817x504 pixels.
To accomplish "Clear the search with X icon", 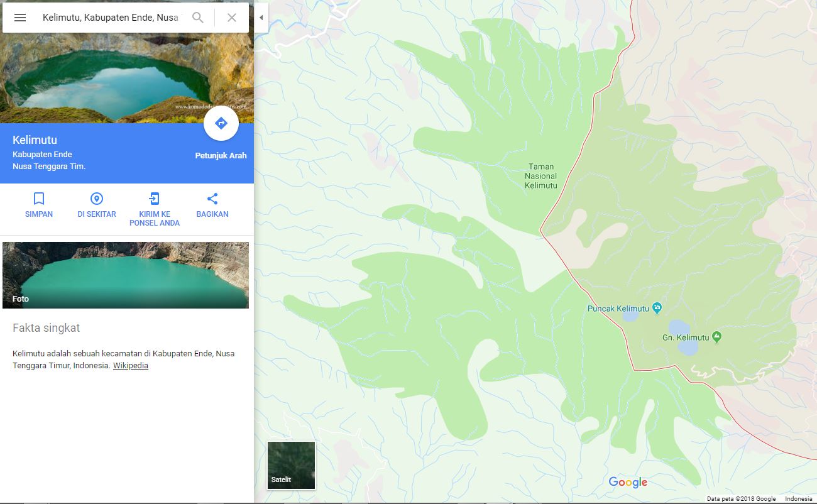I will (x=232, y=18).
